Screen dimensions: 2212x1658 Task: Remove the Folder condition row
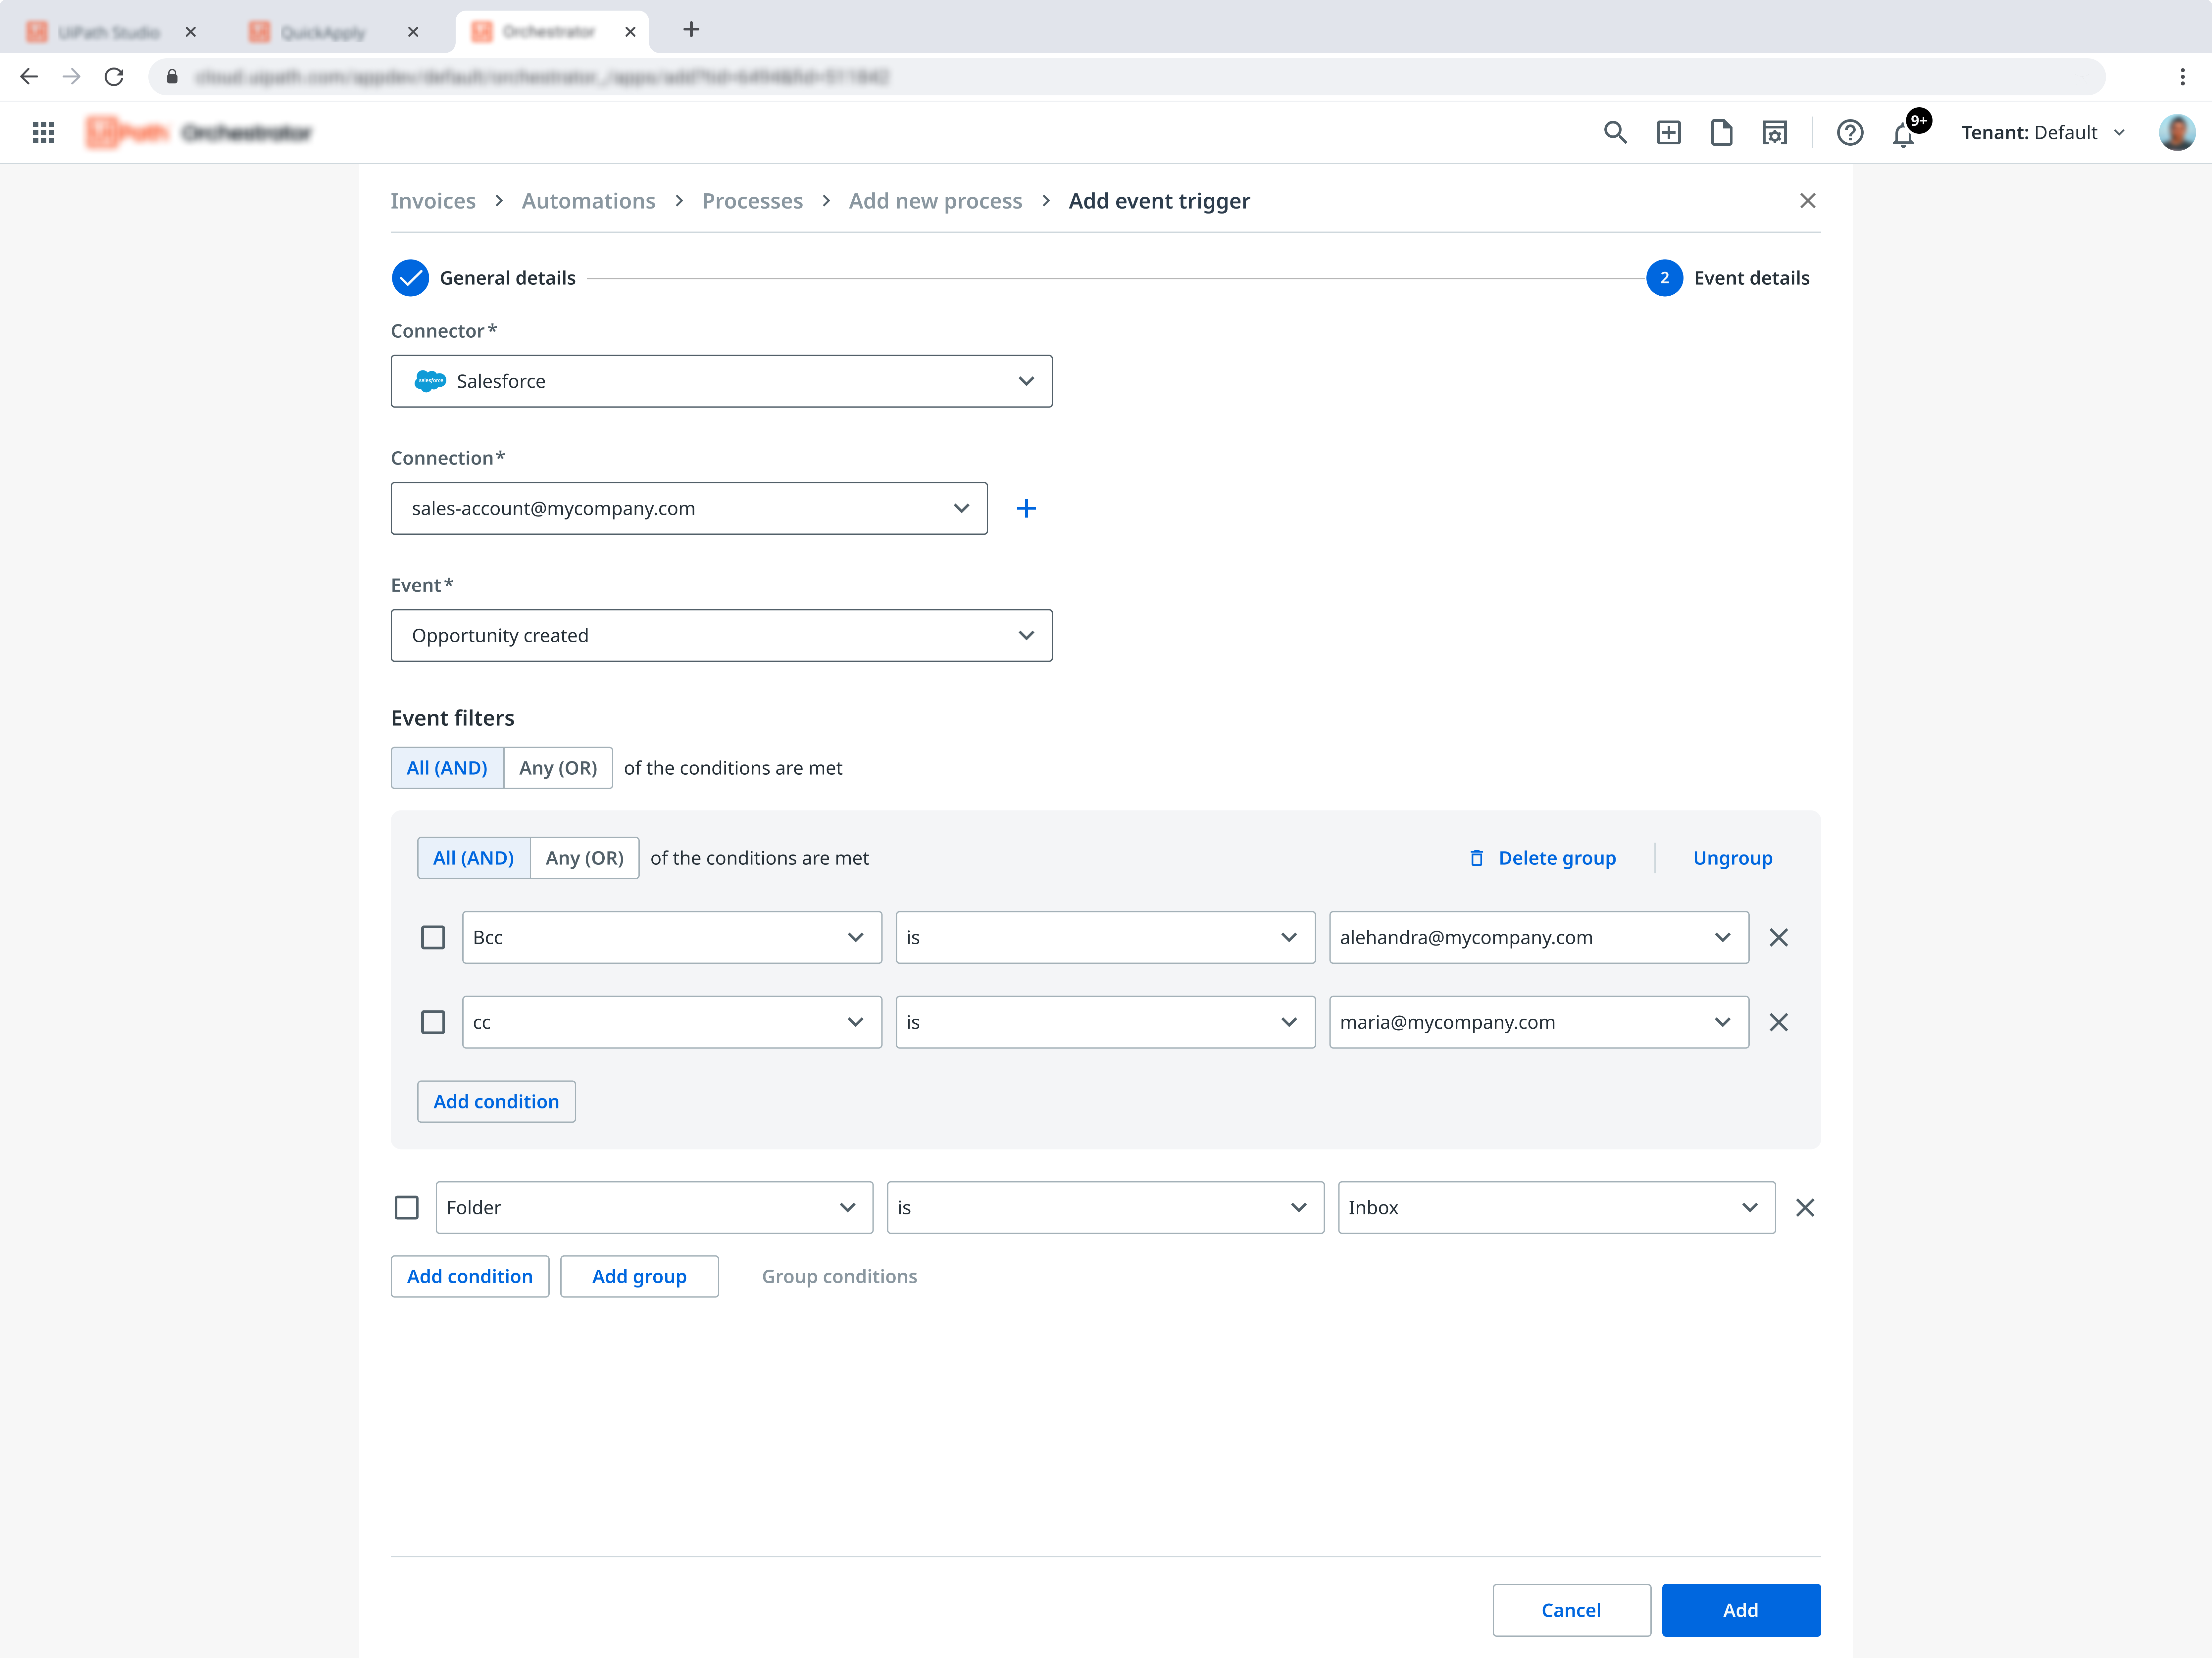1805,1208
